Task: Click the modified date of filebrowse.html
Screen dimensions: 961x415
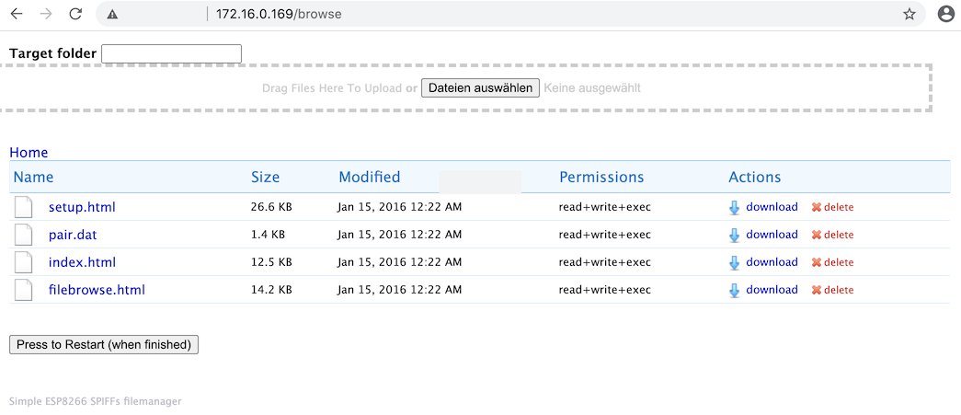Action: (x=400, y=290)
